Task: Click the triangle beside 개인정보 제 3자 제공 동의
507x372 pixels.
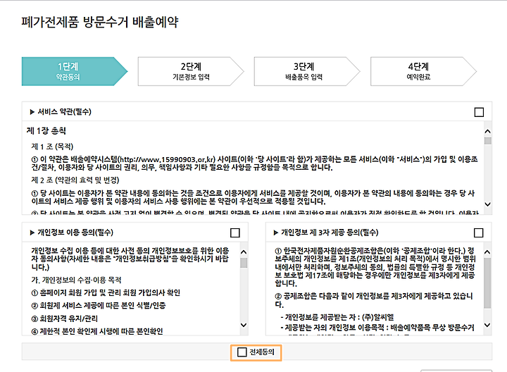Action: (x=276, y=232)
